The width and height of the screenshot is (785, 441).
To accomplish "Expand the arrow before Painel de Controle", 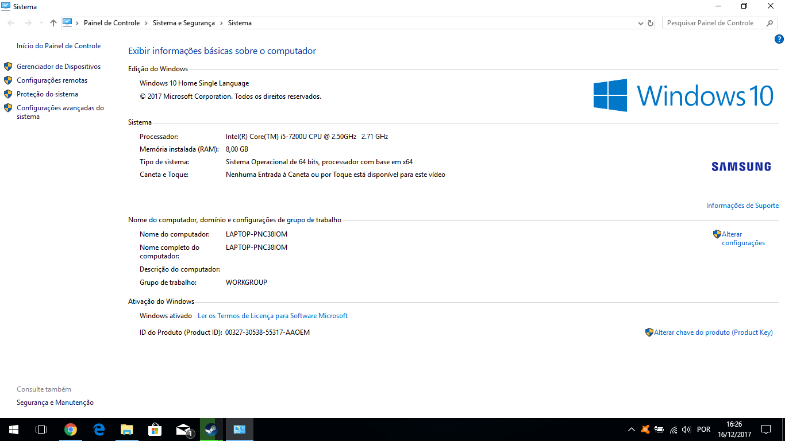I will [x=78, y=23].
